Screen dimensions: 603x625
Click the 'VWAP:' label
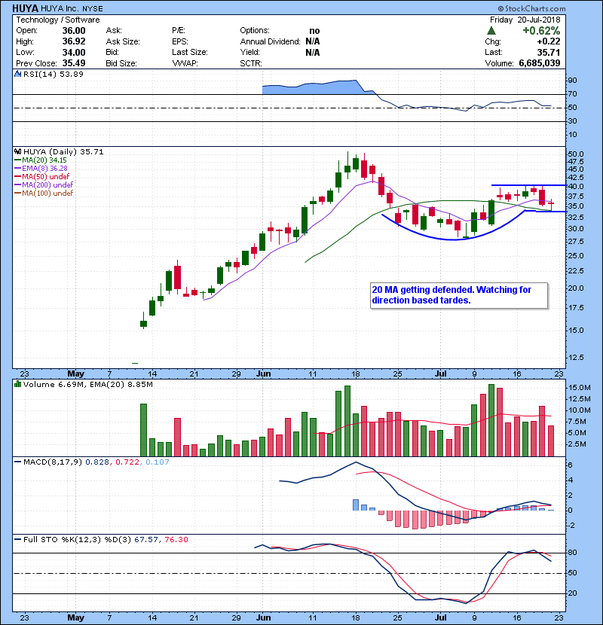click(185, 63)
